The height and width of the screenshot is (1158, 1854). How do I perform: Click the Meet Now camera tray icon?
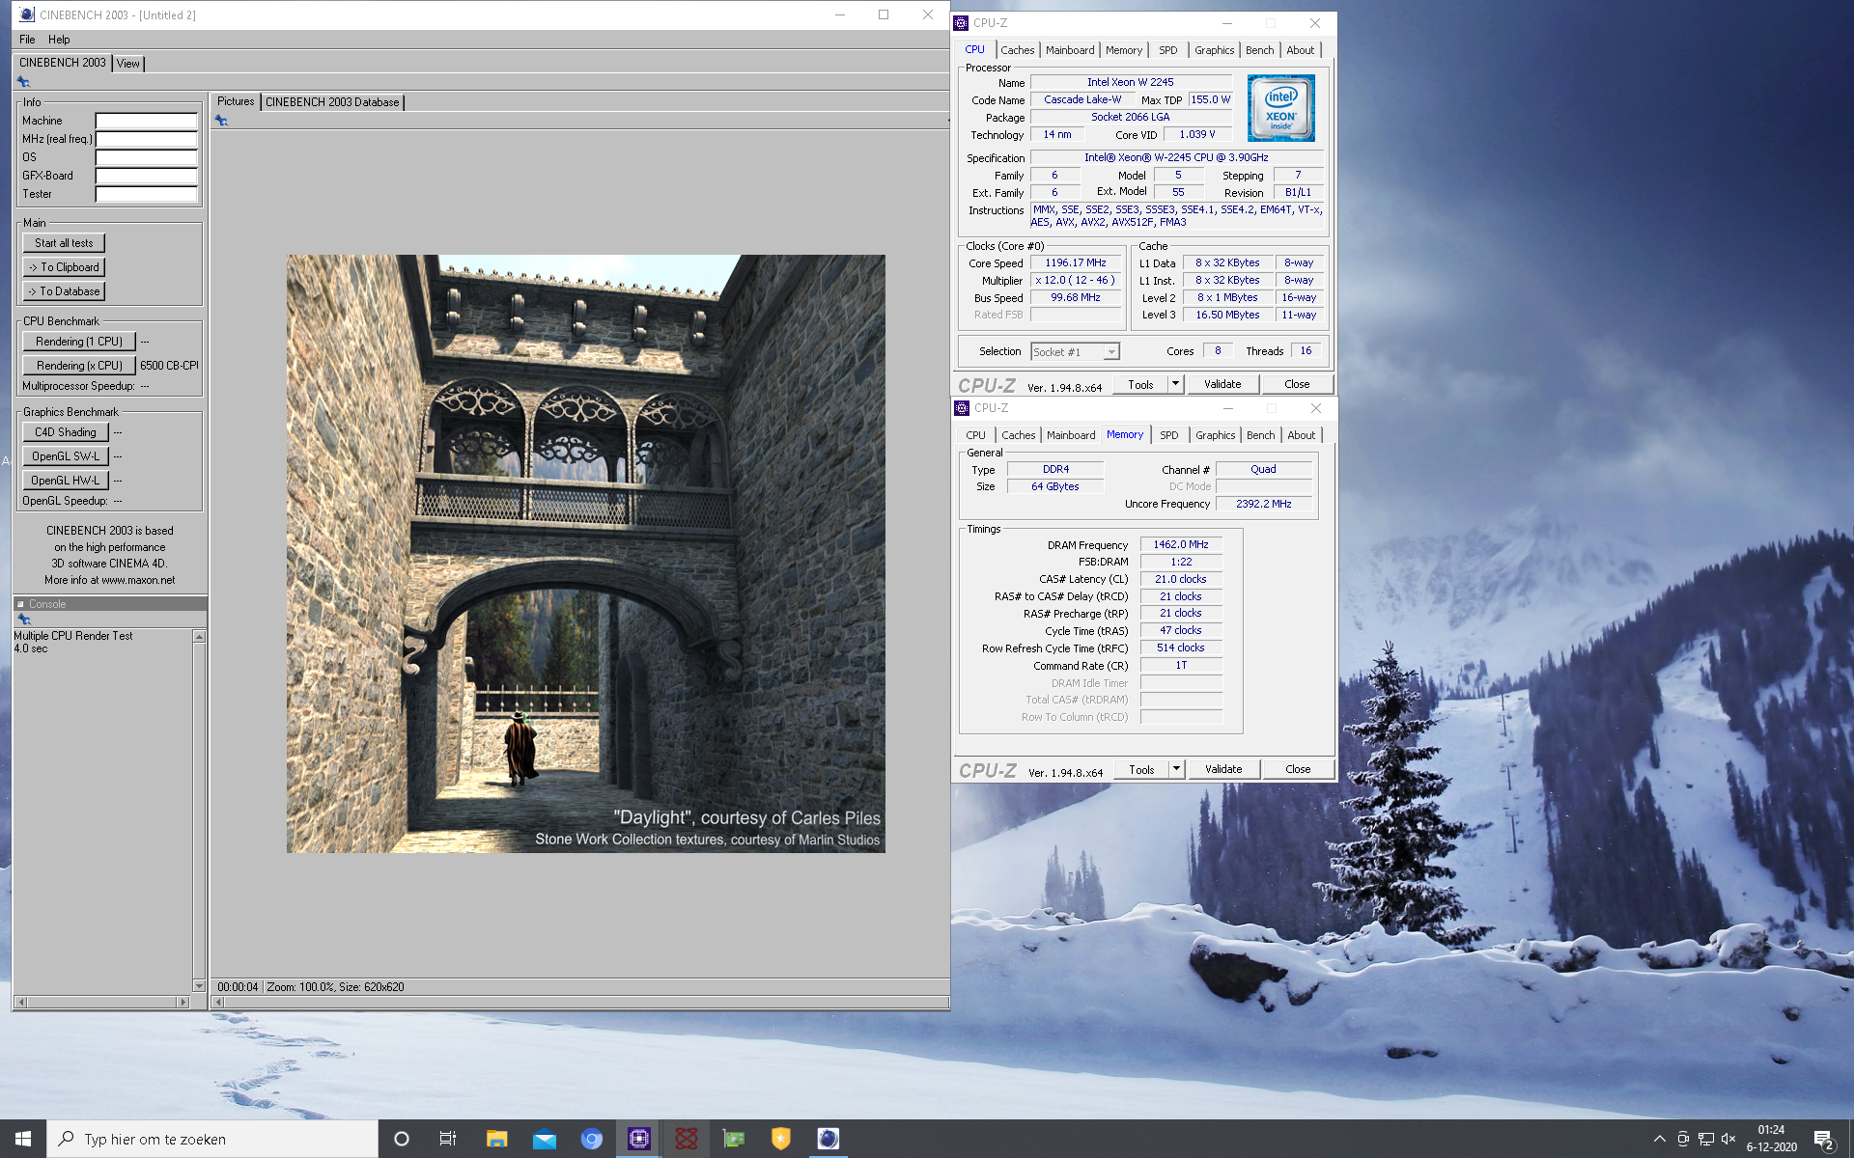(x=1683, y=1139)
